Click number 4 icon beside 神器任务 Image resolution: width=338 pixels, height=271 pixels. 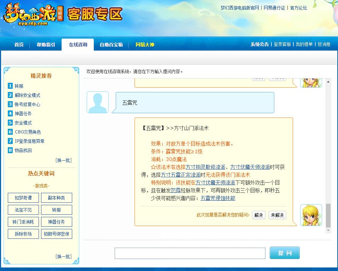(x=10, y=113)
